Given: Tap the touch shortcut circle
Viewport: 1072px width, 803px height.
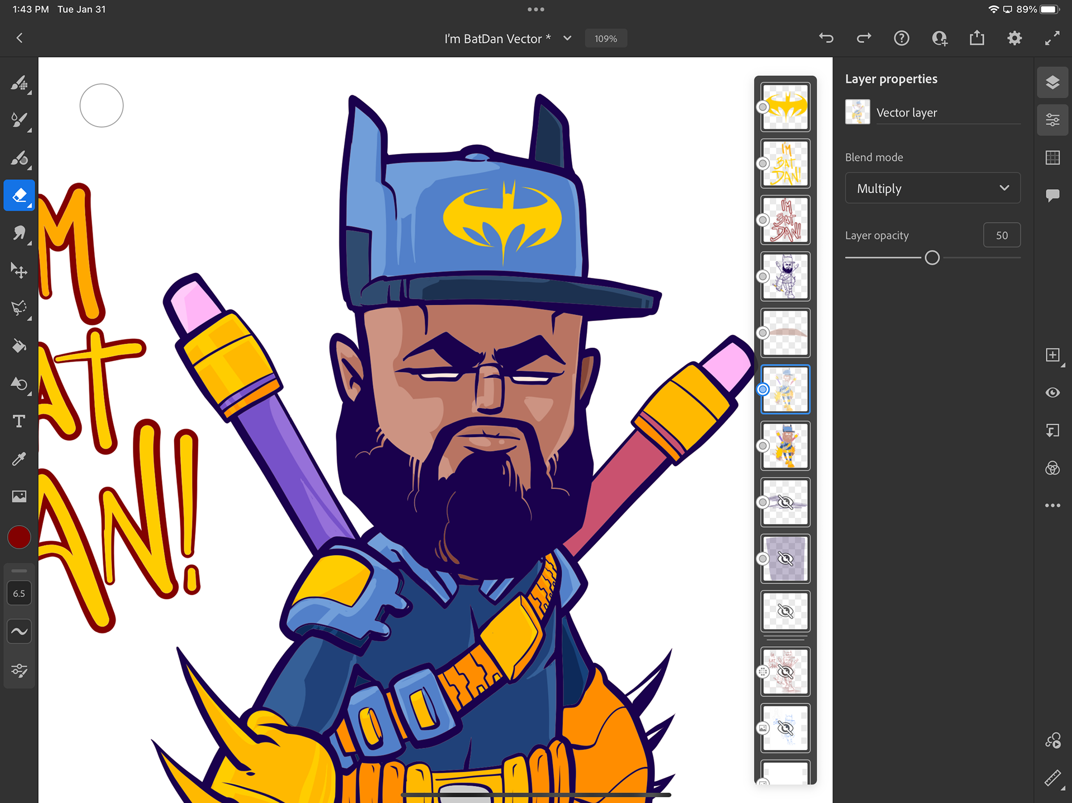Looking at the screenshot, I should 102,105.
